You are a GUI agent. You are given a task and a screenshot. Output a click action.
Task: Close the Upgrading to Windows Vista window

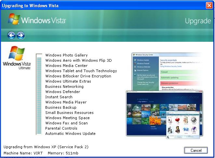tap(209, 6)
